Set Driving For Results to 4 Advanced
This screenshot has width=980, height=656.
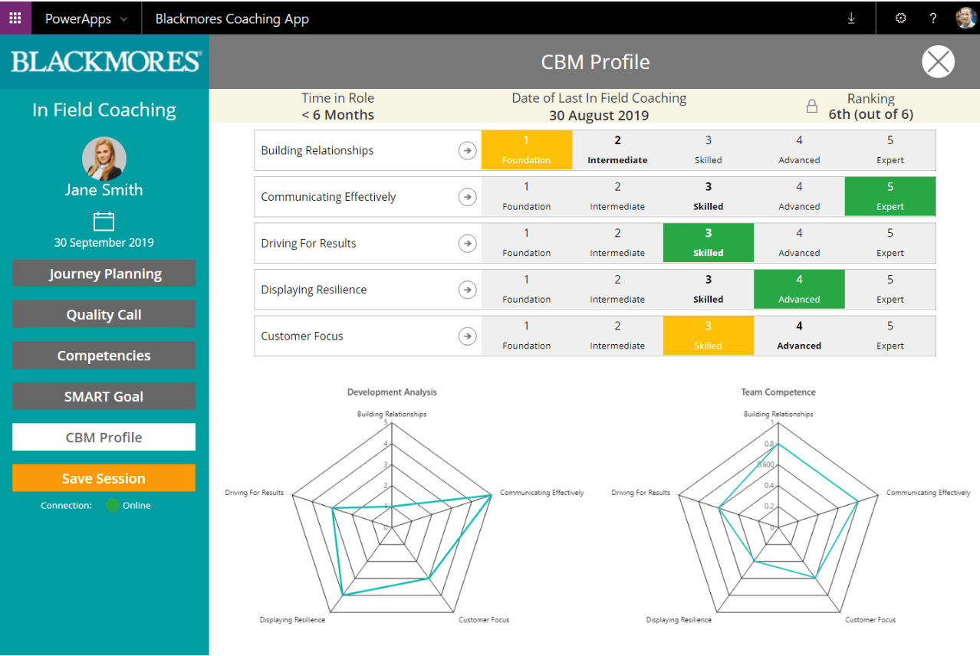coord(799,243)
